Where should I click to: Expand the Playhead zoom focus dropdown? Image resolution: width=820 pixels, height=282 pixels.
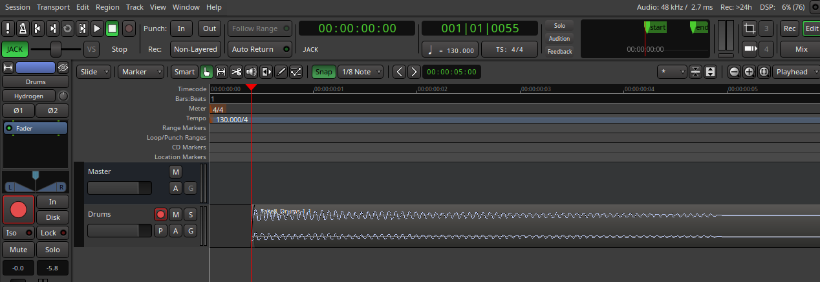click(795, 72)
